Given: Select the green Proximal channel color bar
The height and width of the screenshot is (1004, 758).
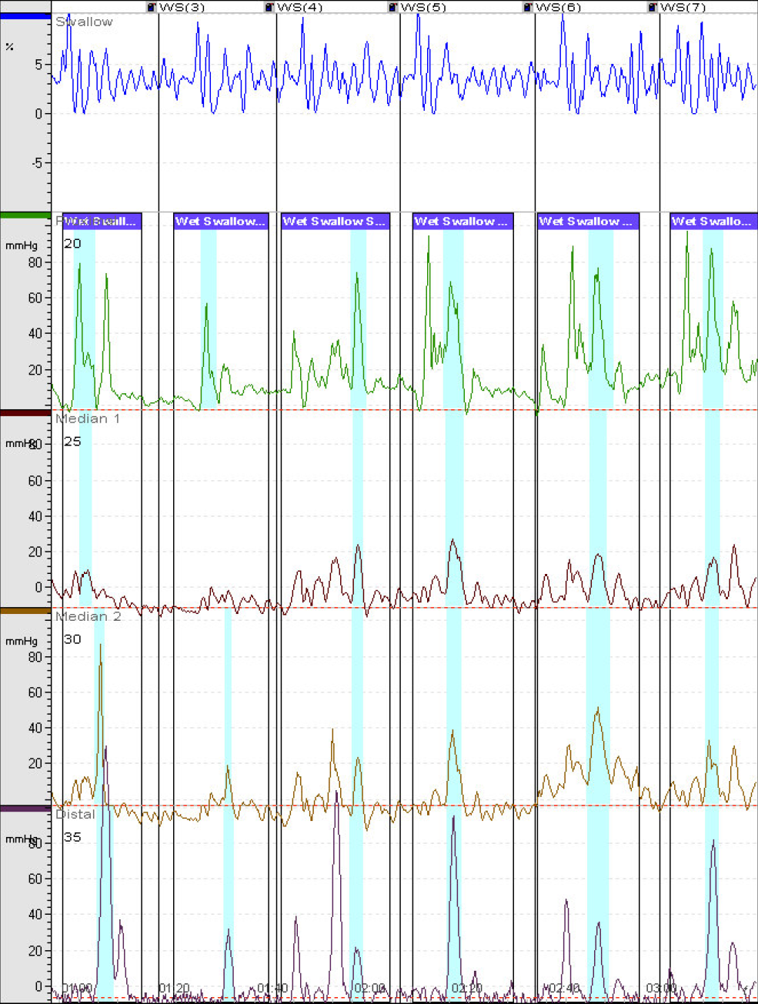Looking at the screenshot, I should (25, 215).
